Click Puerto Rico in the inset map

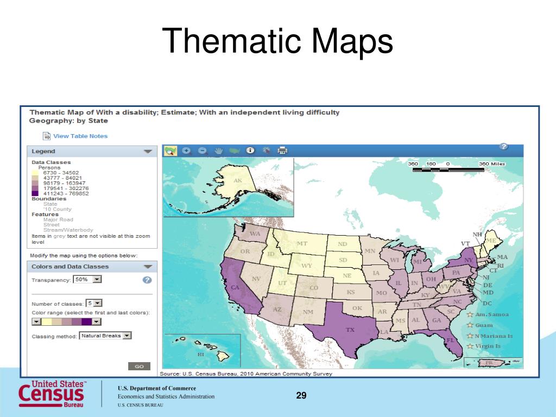tap(490, 363)
